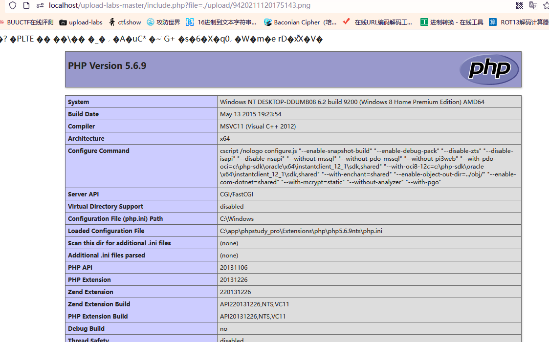549x342 pixels.
Task: Click the C:\Windows path value
Action: click(x=237, y=219)
